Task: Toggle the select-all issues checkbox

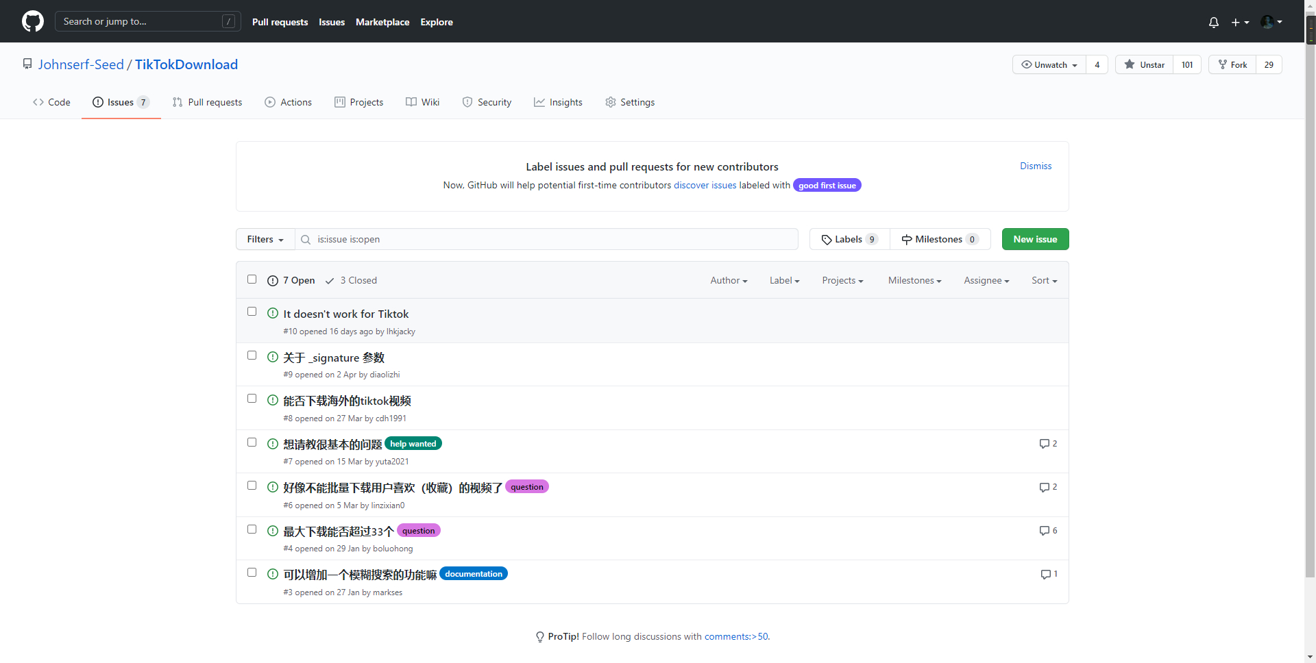Action: (x=252, y=279)
